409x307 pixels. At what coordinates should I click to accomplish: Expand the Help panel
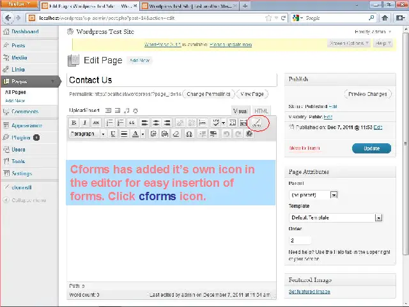[383, 43]
